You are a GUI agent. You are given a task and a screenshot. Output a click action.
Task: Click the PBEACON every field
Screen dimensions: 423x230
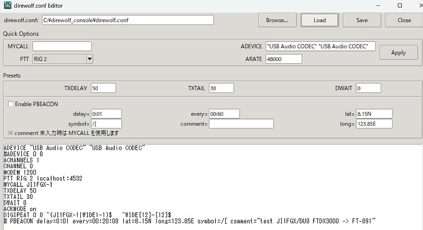[x=224, y=114]
